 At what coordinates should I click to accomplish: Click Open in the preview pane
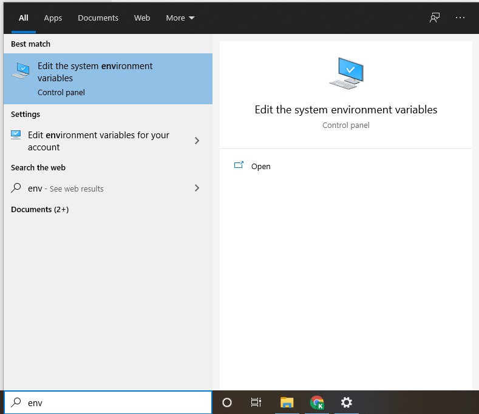[260, 166]
